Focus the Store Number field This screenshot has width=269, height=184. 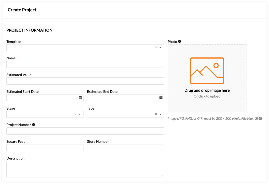(x=125, y=148)
